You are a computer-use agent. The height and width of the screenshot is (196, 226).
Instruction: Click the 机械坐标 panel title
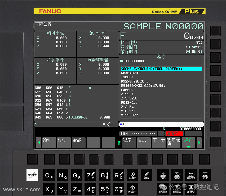click(x=55, y=60)
